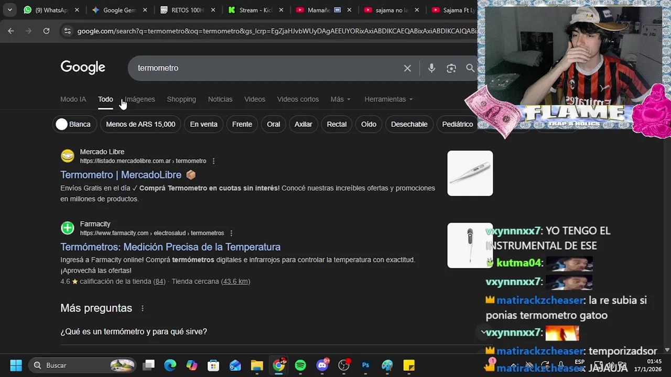Image resolution: width=671 pixels, height=377 pixels.
Task: Reload the Google search page
Action: 46,31
